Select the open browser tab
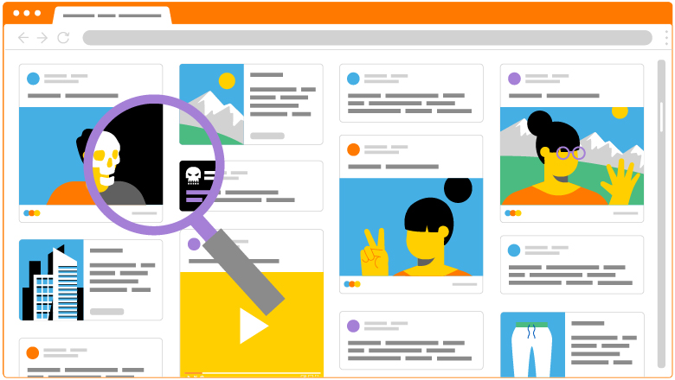The image size is (675, 380). (112, 16)
